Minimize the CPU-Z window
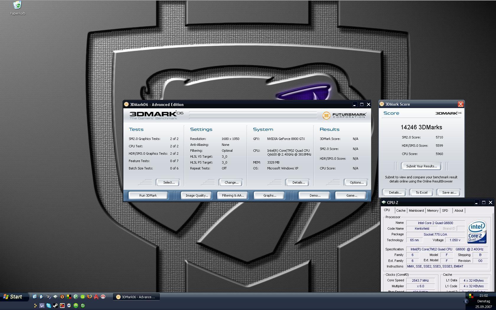The image size is (496, 310). coord(476,202)
